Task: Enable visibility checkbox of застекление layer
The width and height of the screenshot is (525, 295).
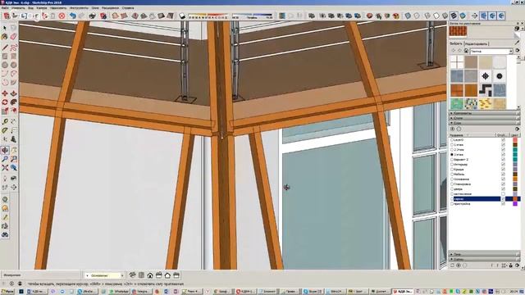Action: [503, 193]
